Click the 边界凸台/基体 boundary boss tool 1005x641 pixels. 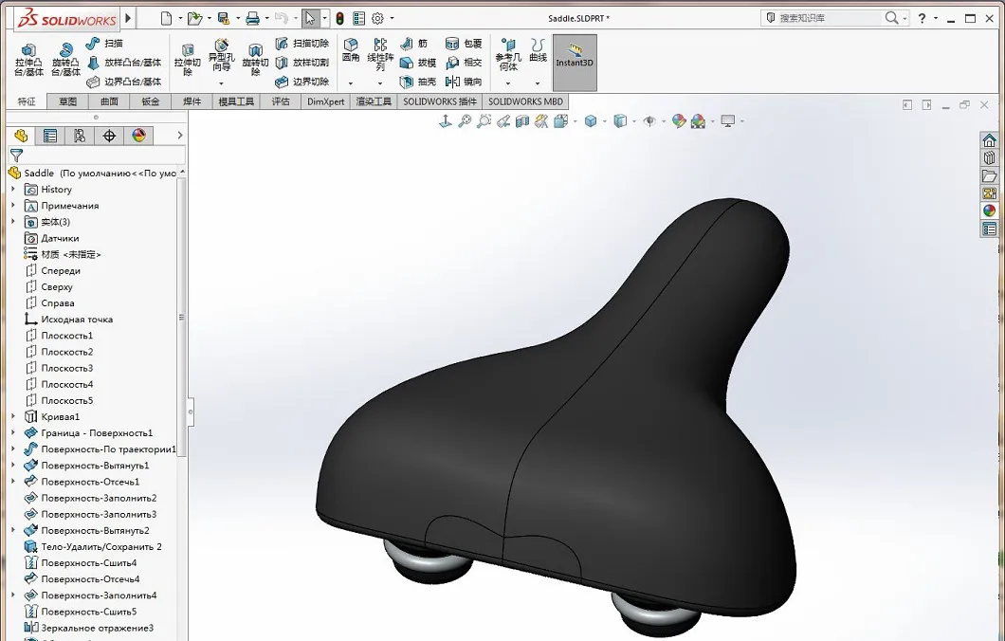point(123,82)
